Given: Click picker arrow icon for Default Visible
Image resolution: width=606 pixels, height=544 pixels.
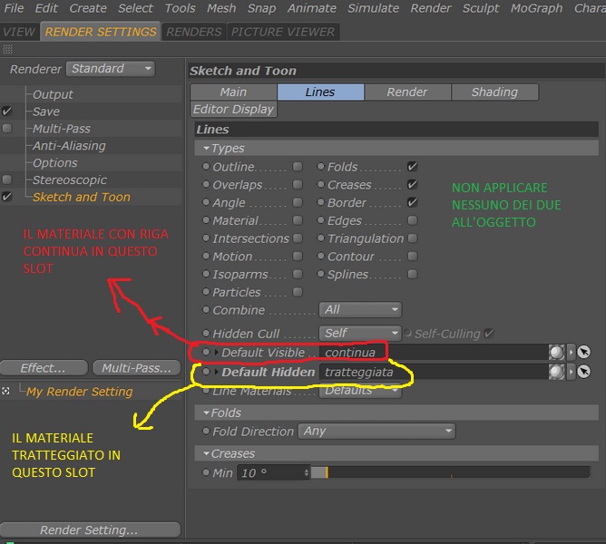Looking at the screenshot, I should (583, 353).
